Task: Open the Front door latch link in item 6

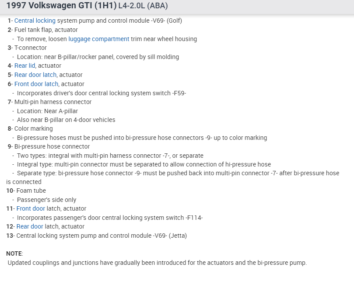Action: pos(36,84)
